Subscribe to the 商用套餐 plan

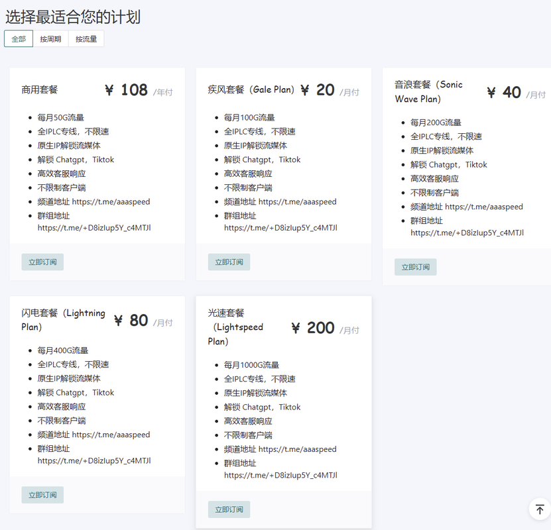click(x=42, y=262)
